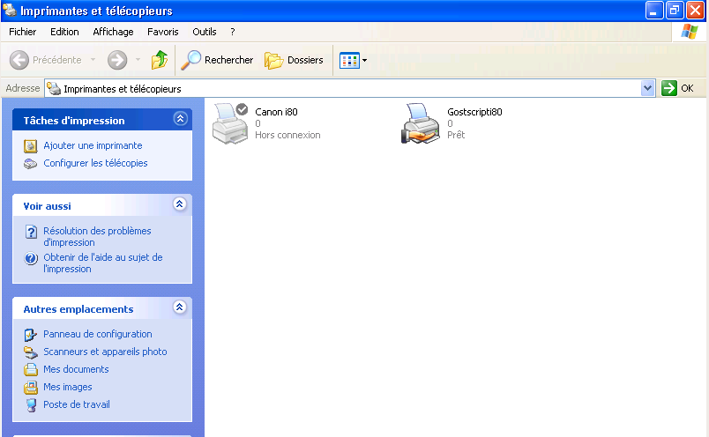Open the Mes documents link
The height and width of the screenshot is (437, 709).
pyautogui.click(x=76, y=369)
